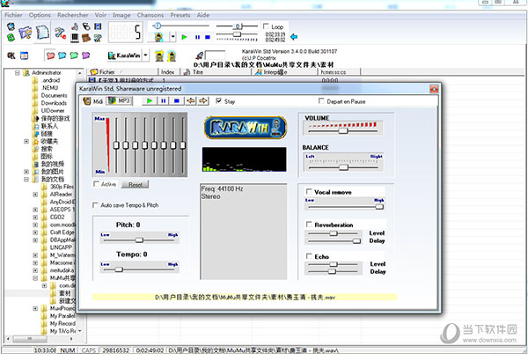Click the magnifier search icon in the second toolbar

[11, 55]
